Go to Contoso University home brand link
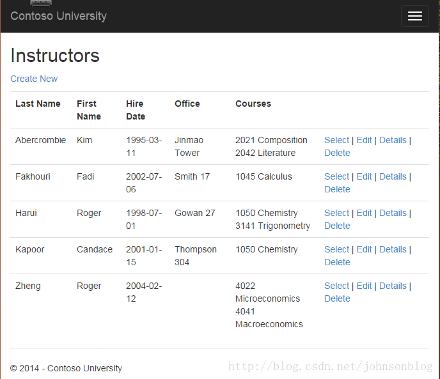Image resolution: width=440 pixels, height=379 pixels. tap(58, 16)
